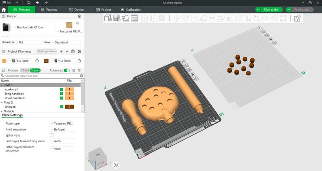
Task: Click the Arrange all objects icon
Action: 134,18
